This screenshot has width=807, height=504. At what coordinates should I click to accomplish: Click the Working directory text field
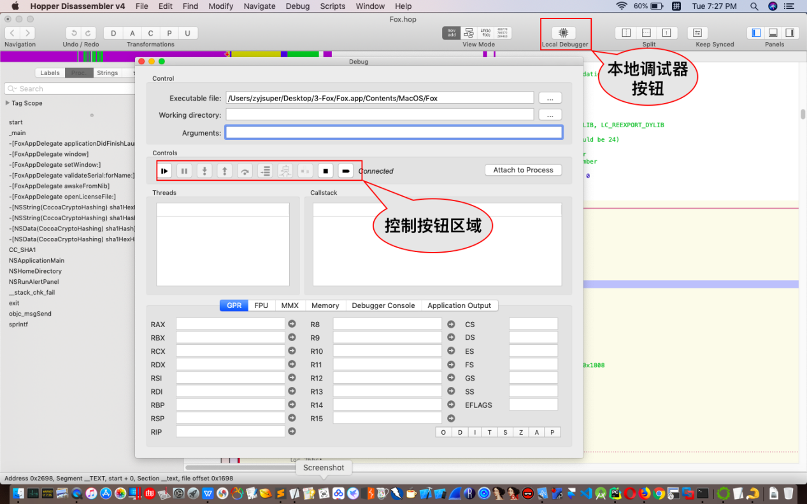point(380,115)
